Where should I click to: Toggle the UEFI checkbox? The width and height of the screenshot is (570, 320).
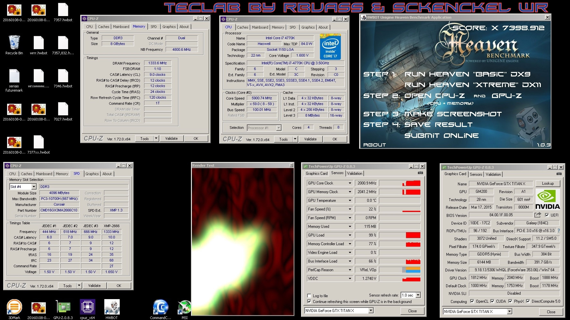[547, 215]
